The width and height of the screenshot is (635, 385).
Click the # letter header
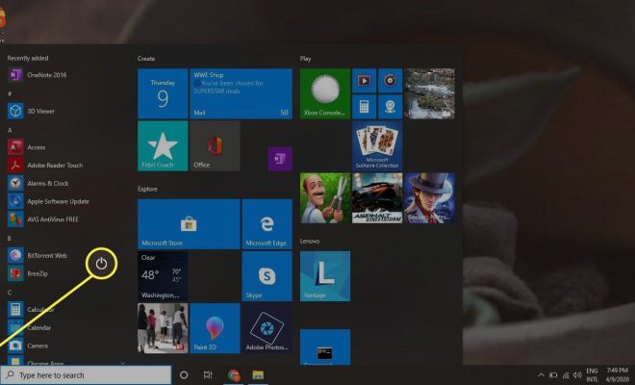pyautogui.click(x=10, y=93)
